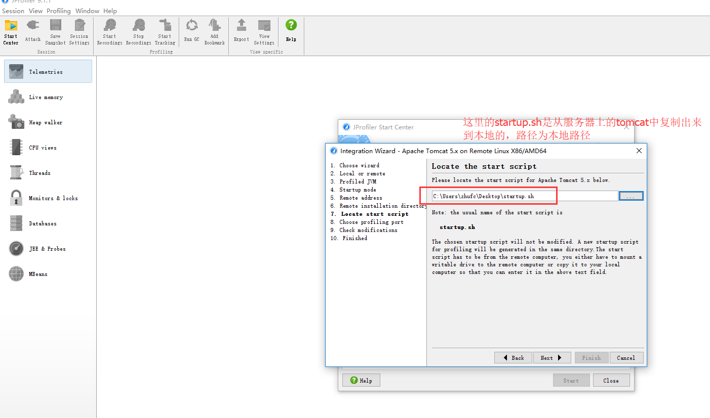Click the bold 'startup.sh' script name note
Image resolution: width=710 pixels, height=418 pixels.
457,227
